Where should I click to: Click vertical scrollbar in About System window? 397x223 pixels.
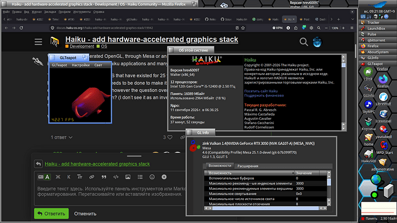[343, 93]
